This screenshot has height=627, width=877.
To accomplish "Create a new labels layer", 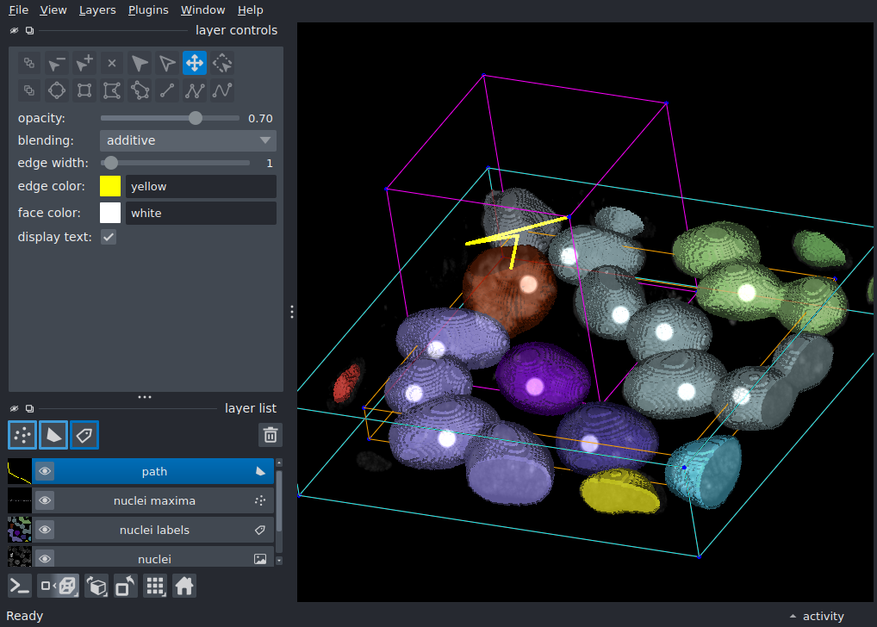I will 84,435.
